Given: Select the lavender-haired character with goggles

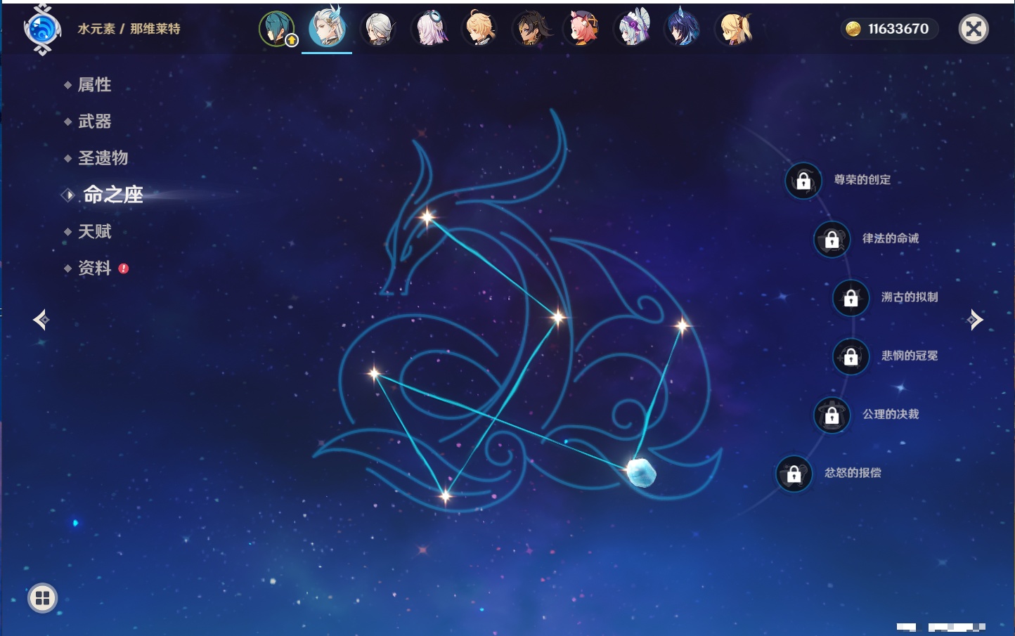Looking at the screenshot, I should pyautogui.click(x=429, y=30).
